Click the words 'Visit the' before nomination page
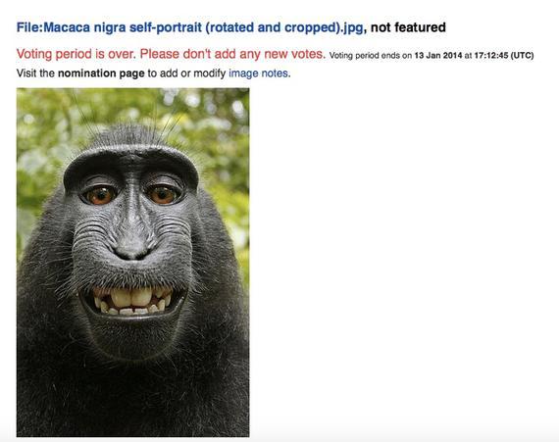The width and height of the screenshot is (559, 442). [35, 74]
